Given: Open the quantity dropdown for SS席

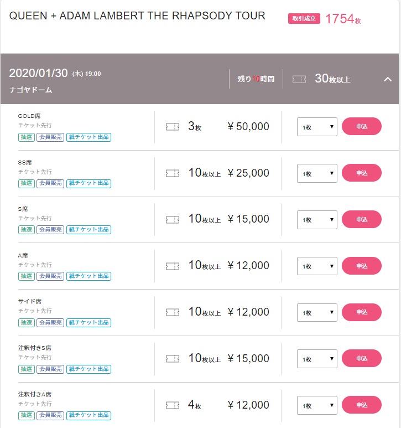Looking at the screenshot, I should coord(317,173).
